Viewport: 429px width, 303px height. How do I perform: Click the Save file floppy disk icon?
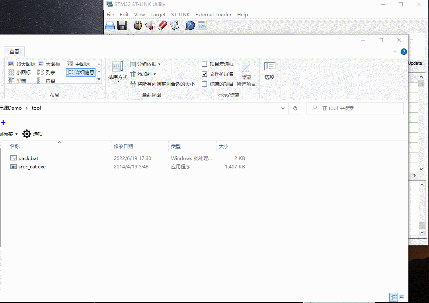click(122, 26)
